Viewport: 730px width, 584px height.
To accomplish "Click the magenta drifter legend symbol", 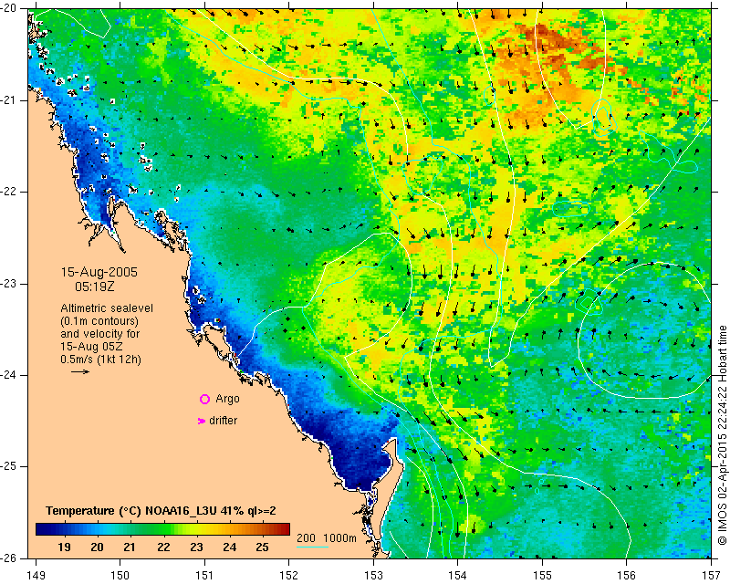I will click(201, 421).
